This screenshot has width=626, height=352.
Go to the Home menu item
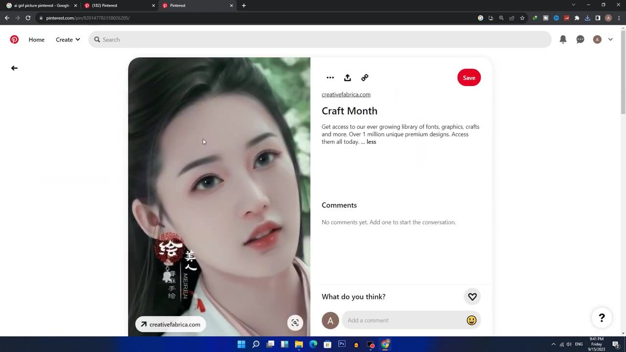coord(36,40)
